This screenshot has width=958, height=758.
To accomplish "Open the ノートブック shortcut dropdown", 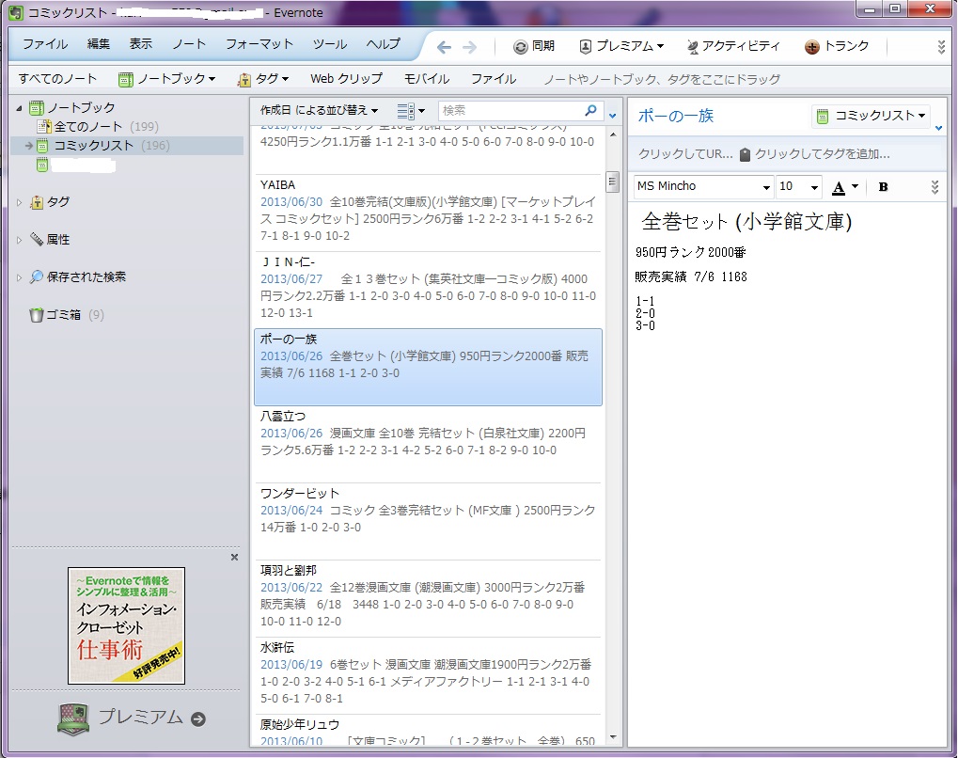I will [x=166, y=79].
